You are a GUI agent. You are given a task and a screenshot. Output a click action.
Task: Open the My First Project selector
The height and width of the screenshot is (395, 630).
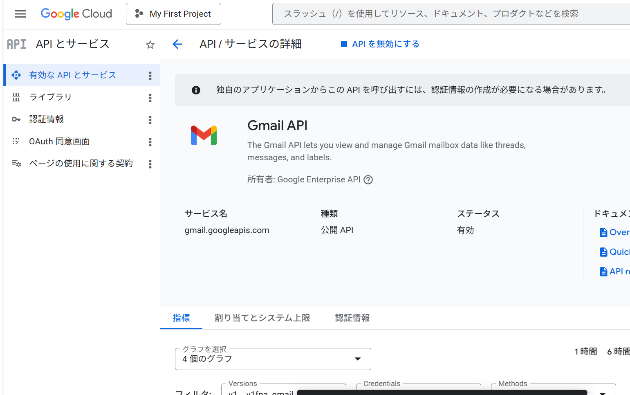173,14
